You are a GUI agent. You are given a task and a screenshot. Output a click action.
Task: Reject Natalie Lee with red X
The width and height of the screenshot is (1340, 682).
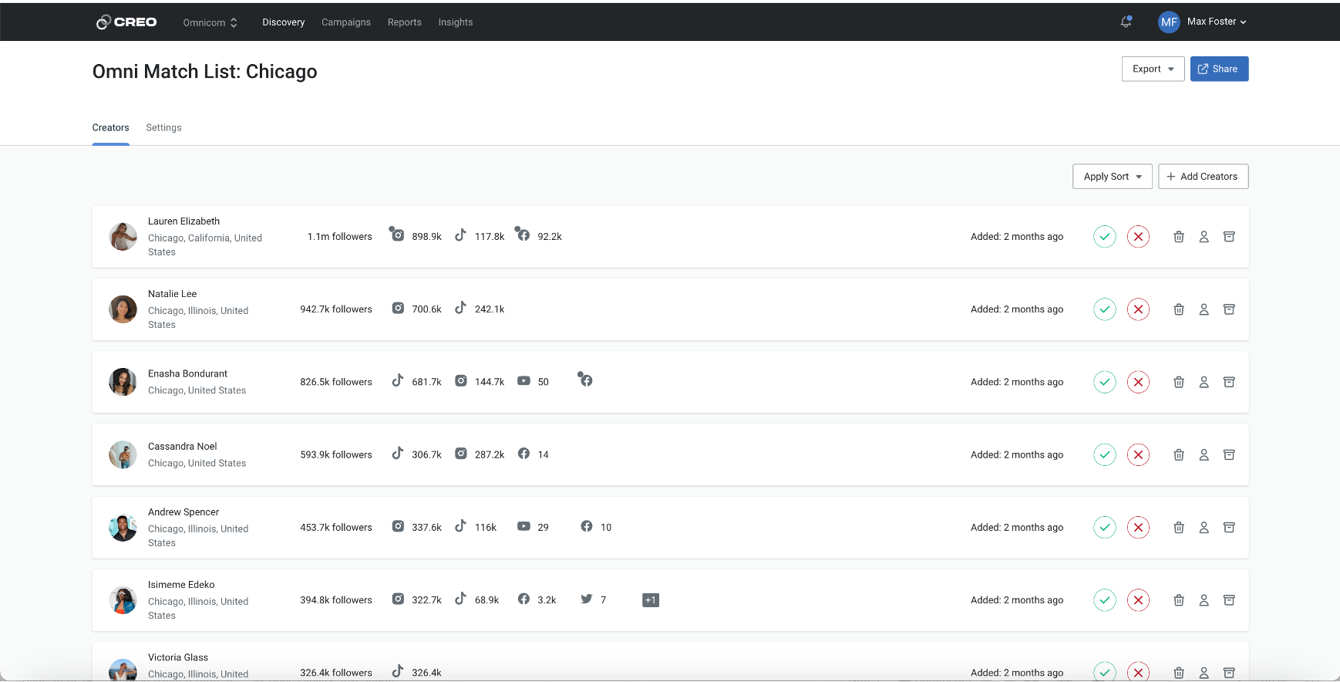click(x=1138, y=309)
